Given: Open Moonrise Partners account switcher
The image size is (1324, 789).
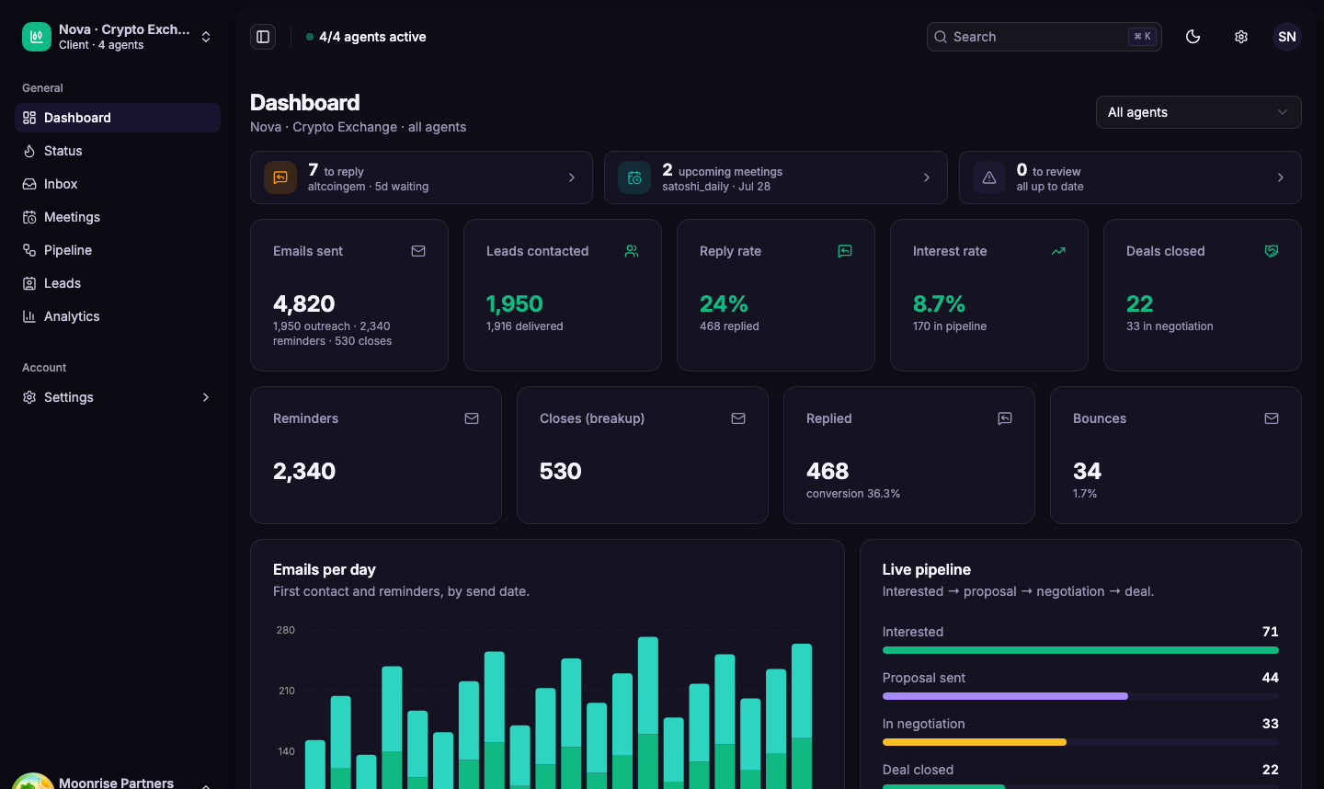Looking at the screenshot, I should (118, 782).
